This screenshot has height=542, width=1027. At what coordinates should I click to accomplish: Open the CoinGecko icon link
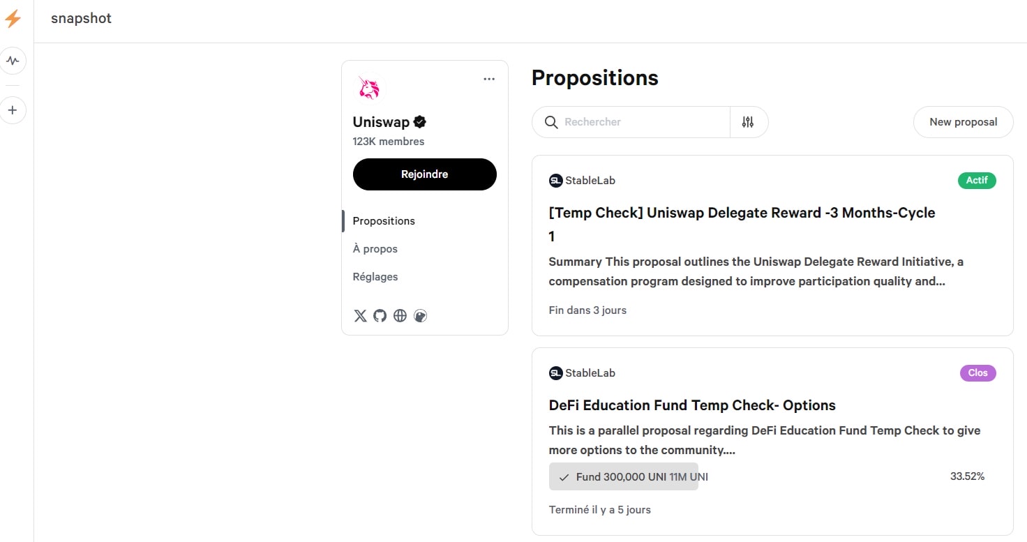420,316
